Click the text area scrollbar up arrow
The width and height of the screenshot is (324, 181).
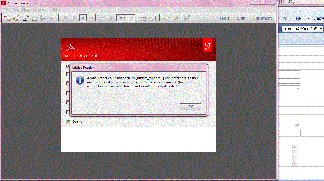(295, 148)
